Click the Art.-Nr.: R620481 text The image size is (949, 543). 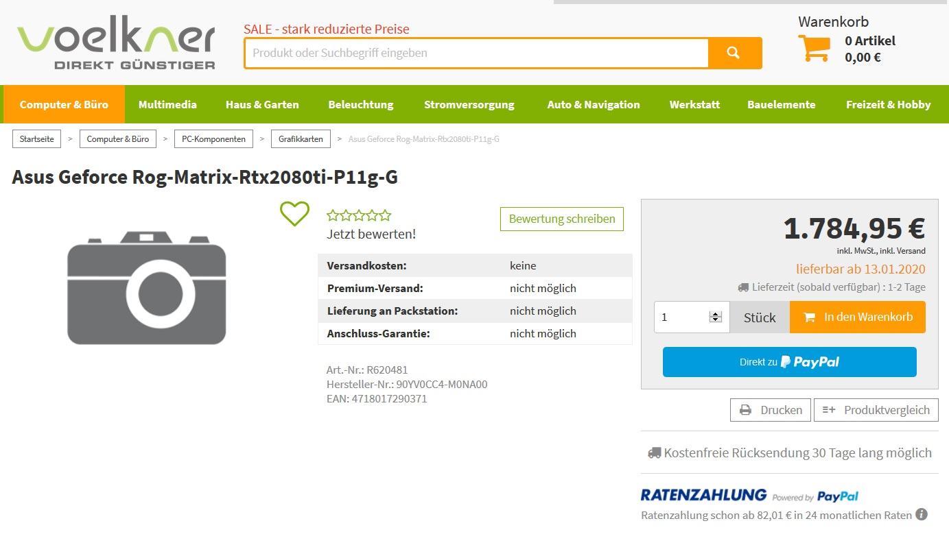tap(367, 370)
